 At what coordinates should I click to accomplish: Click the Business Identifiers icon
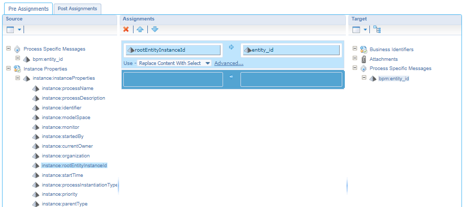tap(363, 50)
